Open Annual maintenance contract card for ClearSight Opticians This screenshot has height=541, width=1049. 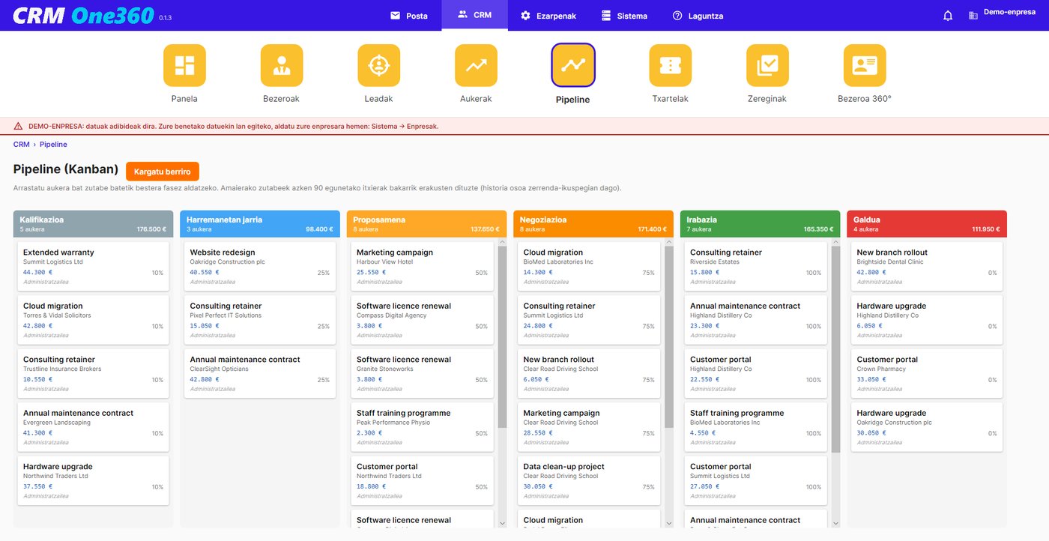coord(260,373)
